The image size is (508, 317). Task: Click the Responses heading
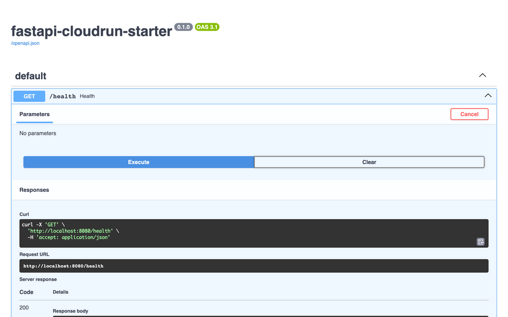[x=34, y=190]
